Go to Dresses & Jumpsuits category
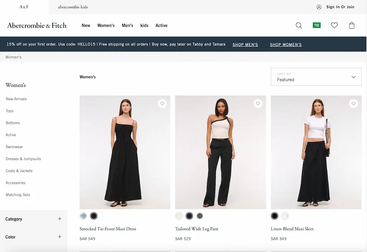This screenshot has width=367, height=252. (x=23, y=159)
